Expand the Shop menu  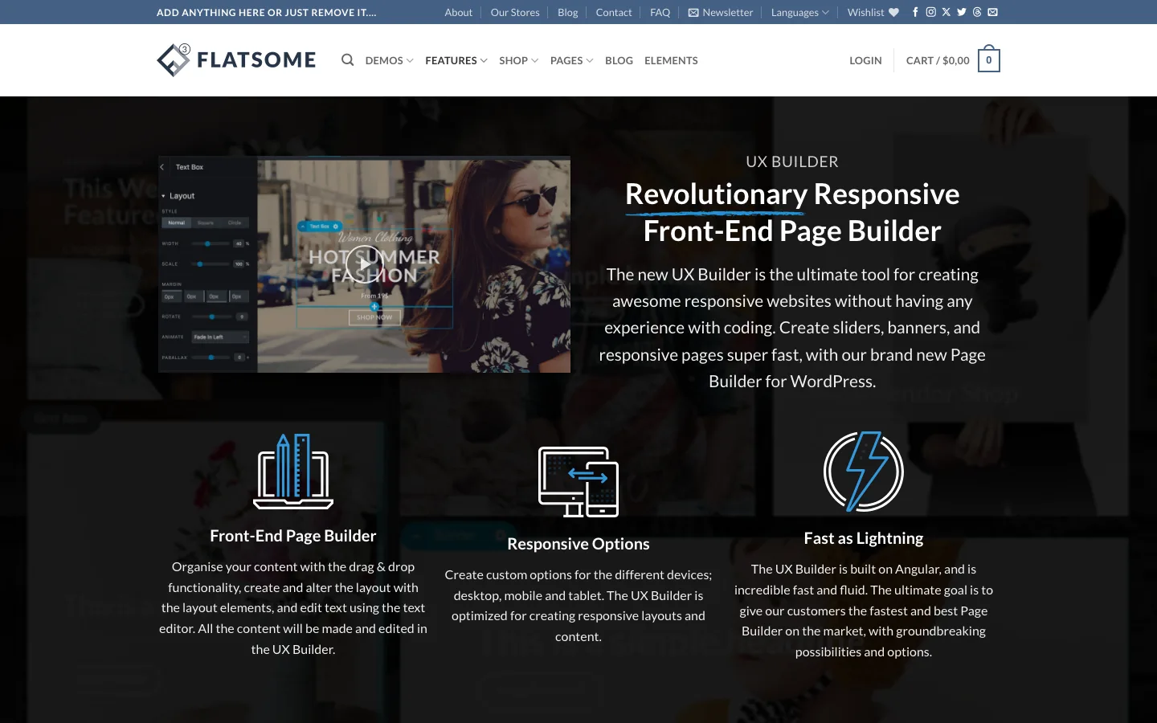coord(518,60)
